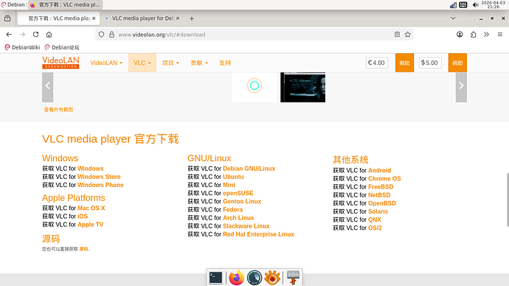
Task: Open the browser home page icon
Action: (x=49, y=35)
